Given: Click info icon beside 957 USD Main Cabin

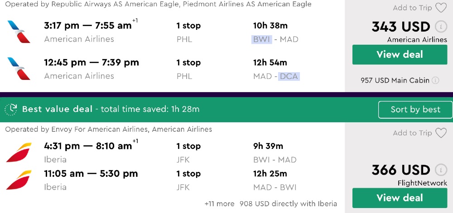Looking at the screenshot, I should (435, 81).
